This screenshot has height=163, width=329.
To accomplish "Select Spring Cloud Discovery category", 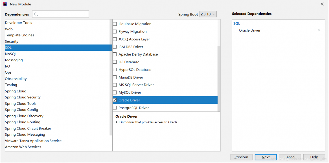I will (24, 116).
